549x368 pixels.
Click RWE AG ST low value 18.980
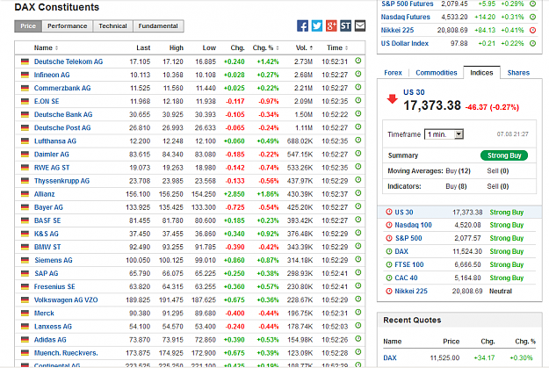point(206,168)
